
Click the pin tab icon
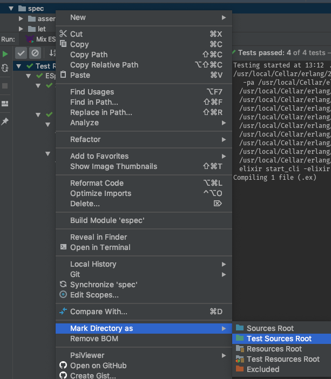click(5, 121)
